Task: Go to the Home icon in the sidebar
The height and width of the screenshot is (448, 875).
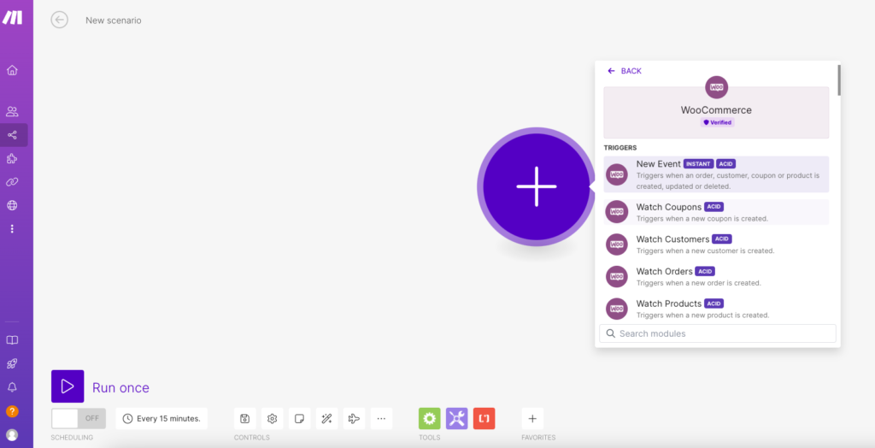Action: [x=12, y=70]
